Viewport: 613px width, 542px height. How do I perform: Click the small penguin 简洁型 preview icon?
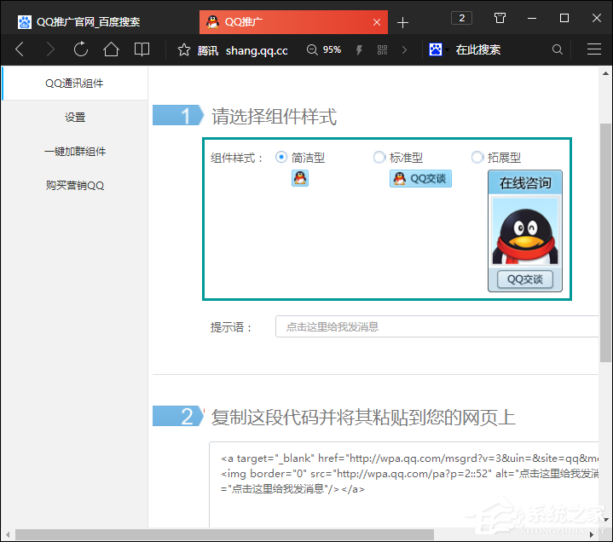300,178
